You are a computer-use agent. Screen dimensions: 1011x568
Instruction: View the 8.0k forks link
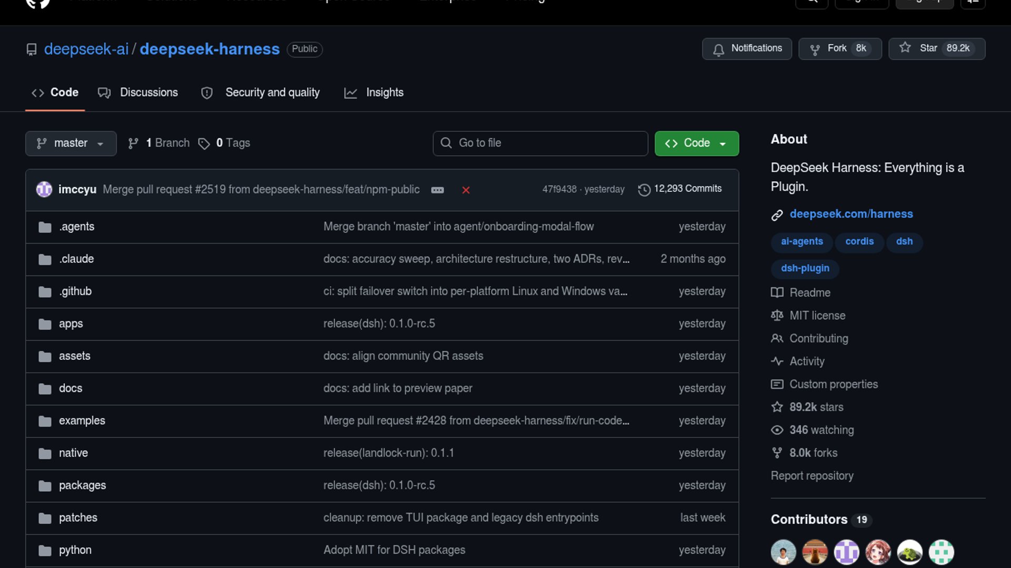(804, 453)
